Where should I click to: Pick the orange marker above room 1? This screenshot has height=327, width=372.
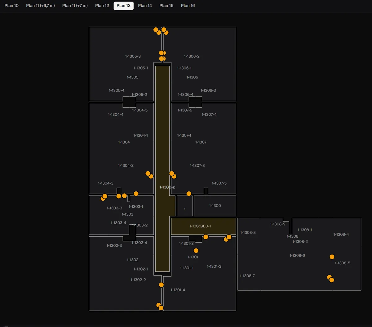tap(189, 194)
